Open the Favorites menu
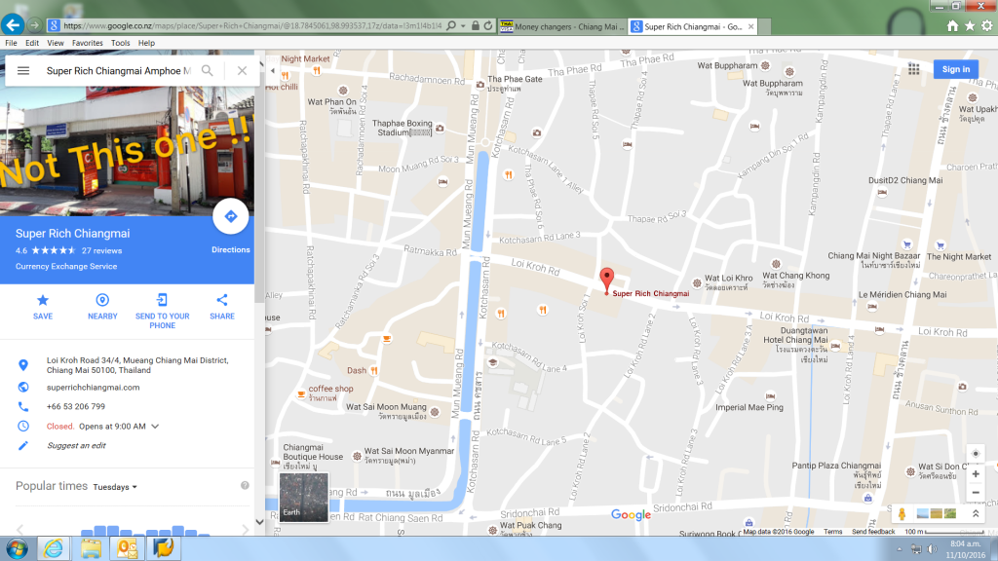Viewport: 998px width, 561px height. coord(87,43)
